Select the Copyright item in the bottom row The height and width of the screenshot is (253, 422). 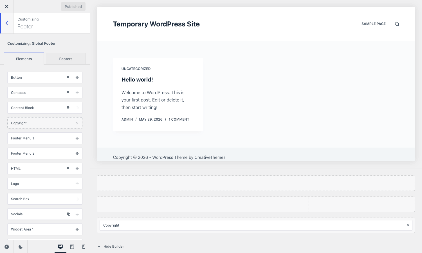[256, 225]
